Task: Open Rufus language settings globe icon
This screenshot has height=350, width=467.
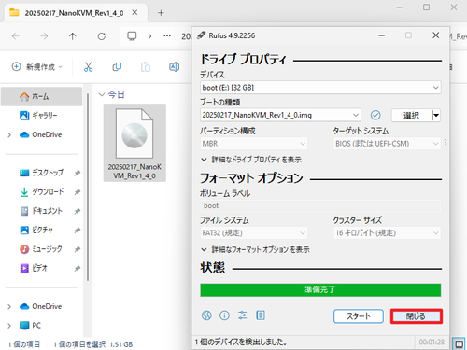Action: pyautogui.click(x=206, y=315)
